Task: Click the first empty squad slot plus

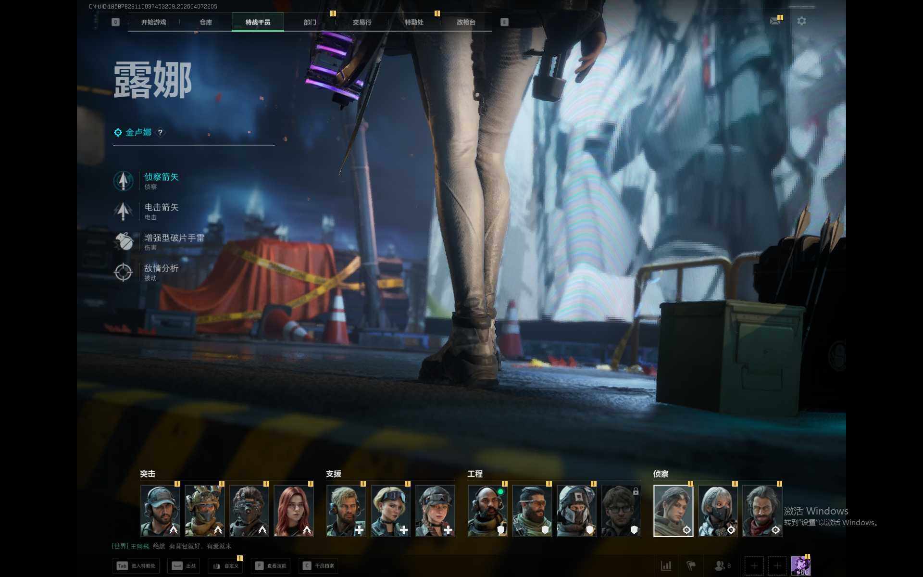Action: pos(754,566)
